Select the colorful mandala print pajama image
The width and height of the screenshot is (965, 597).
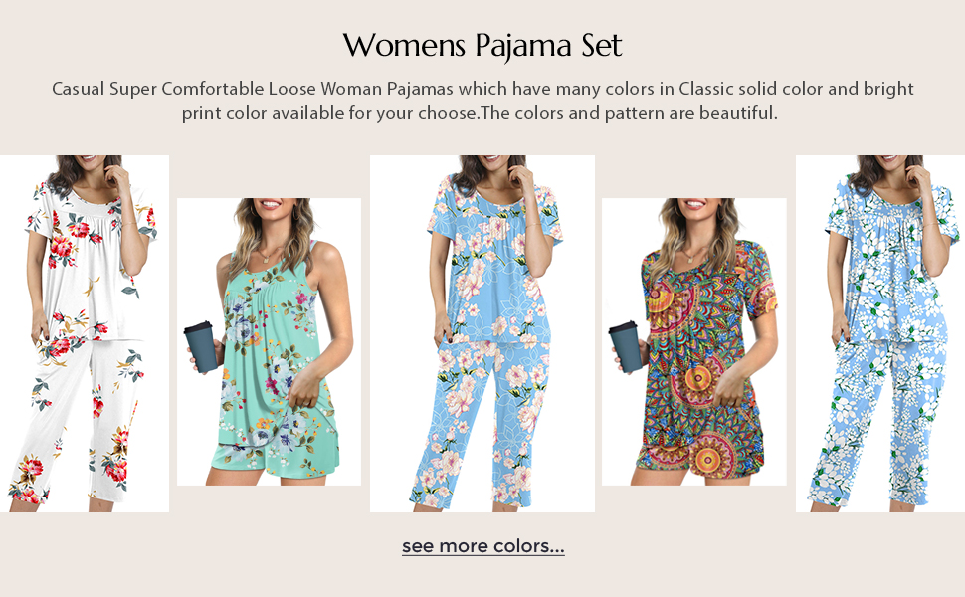(694, 341)
